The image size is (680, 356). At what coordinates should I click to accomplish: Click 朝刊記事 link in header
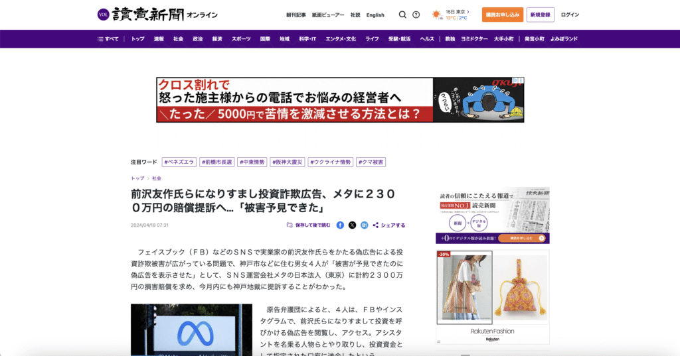[x=296, y=15]
